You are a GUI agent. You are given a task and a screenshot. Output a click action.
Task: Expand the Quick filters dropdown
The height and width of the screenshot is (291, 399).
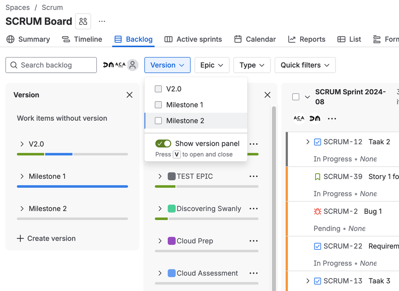(305, 65)
